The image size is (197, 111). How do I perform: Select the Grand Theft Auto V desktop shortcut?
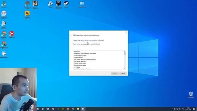pos(27,5)
